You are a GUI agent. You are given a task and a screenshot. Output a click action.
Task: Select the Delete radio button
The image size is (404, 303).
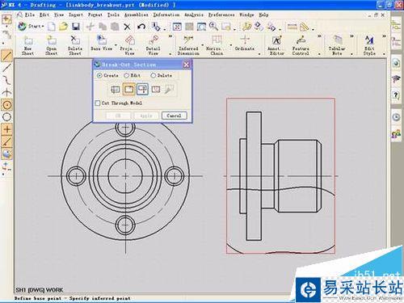pos(153,75)
